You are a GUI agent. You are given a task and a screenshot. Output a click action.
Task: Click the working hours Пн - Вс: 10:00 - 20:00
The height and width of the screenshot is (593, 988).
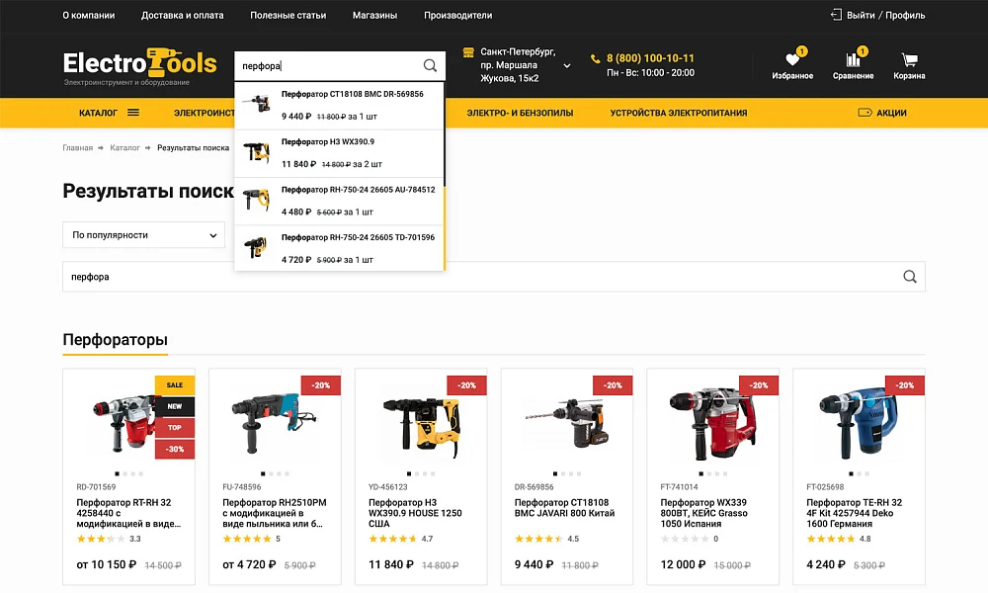pyautogui.click(x=650, y=73)
